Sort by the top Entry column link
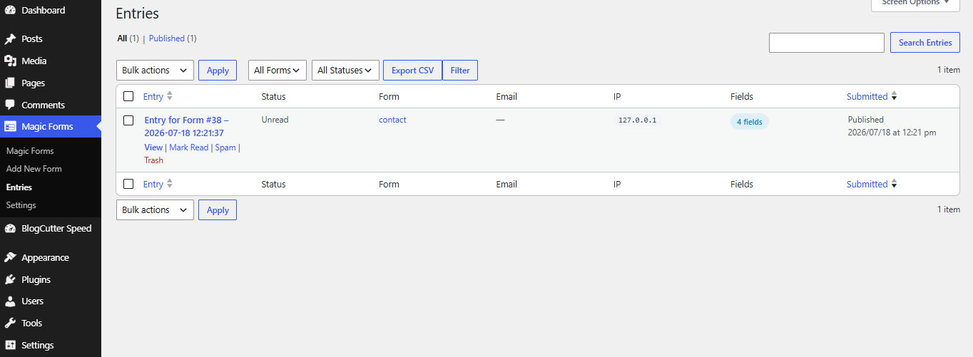This screenshot has width=973, height=357. 153,96
